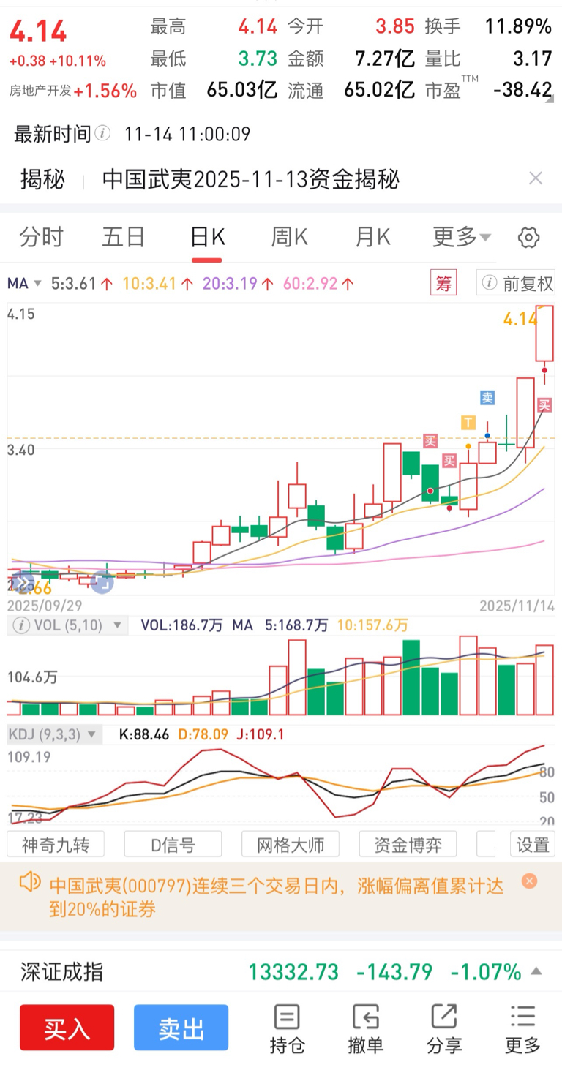Screen dimensions: 562x1081
Task: Select the 神奇九转 indicator button
Action: [x=56, y=845]
